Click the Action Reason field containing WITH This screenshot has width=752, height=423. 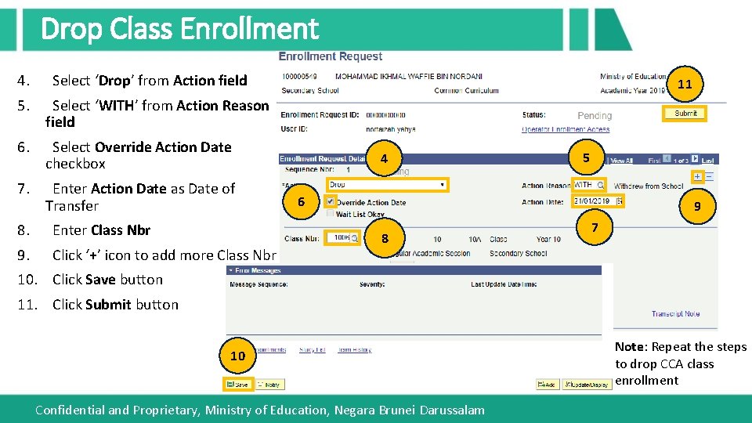click(584, 185)
